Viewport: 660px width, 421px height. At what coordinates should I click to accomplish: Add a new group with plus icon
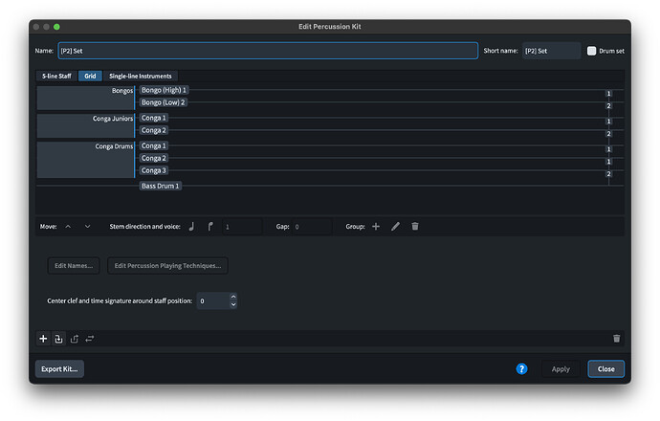376,227
